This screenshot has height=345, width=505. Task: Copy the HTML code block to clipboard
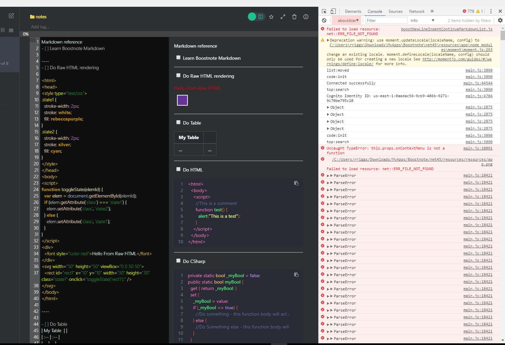coord(296,183)
